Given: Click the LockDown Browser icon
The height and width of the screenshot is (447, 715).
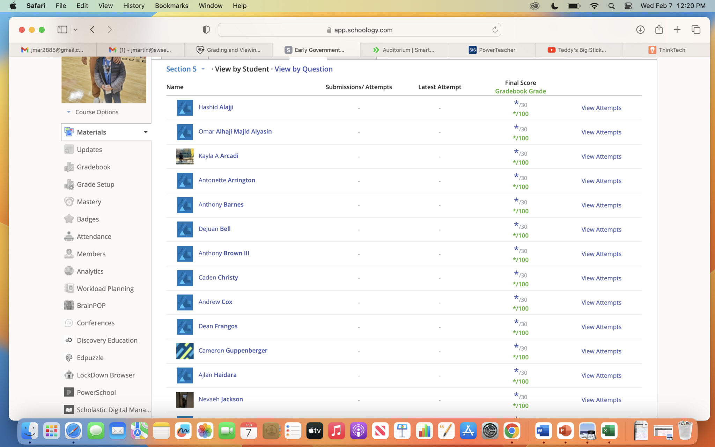Looking at the screenshot, I should 69,375.
